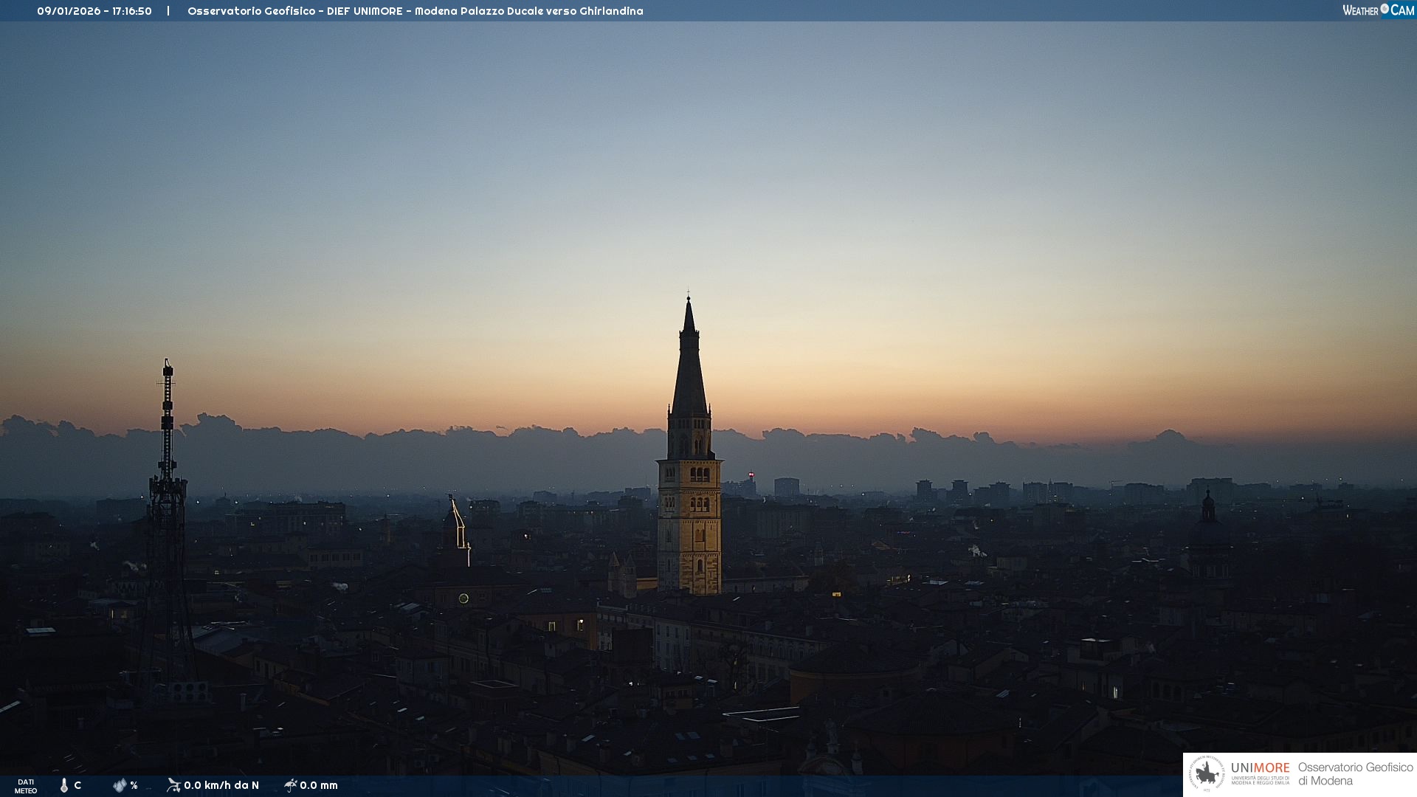1417x797 pixels.
Task: Click the DATI METEO label
Action: point(26,786)
